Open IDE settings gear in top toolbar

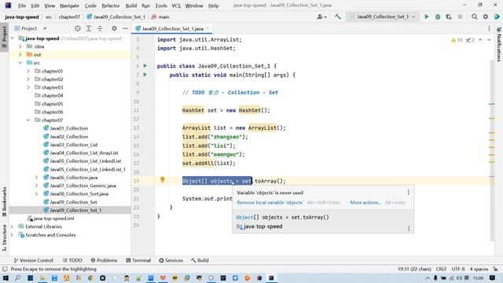[x=486, y=17]
